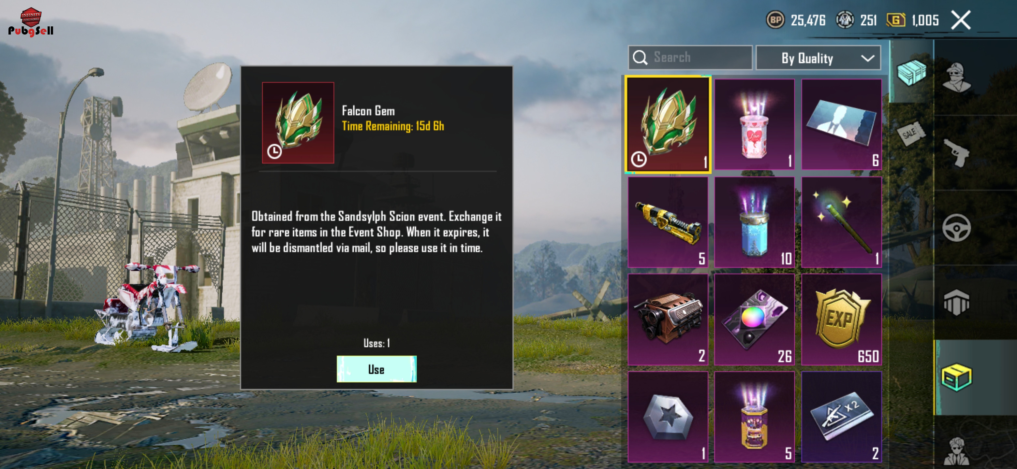
Task: Use the Falcon Gem item
Action: click(x=376, y=369)
